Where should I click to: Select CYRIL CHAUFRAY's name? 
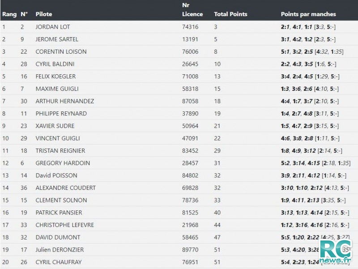(59, 262)
